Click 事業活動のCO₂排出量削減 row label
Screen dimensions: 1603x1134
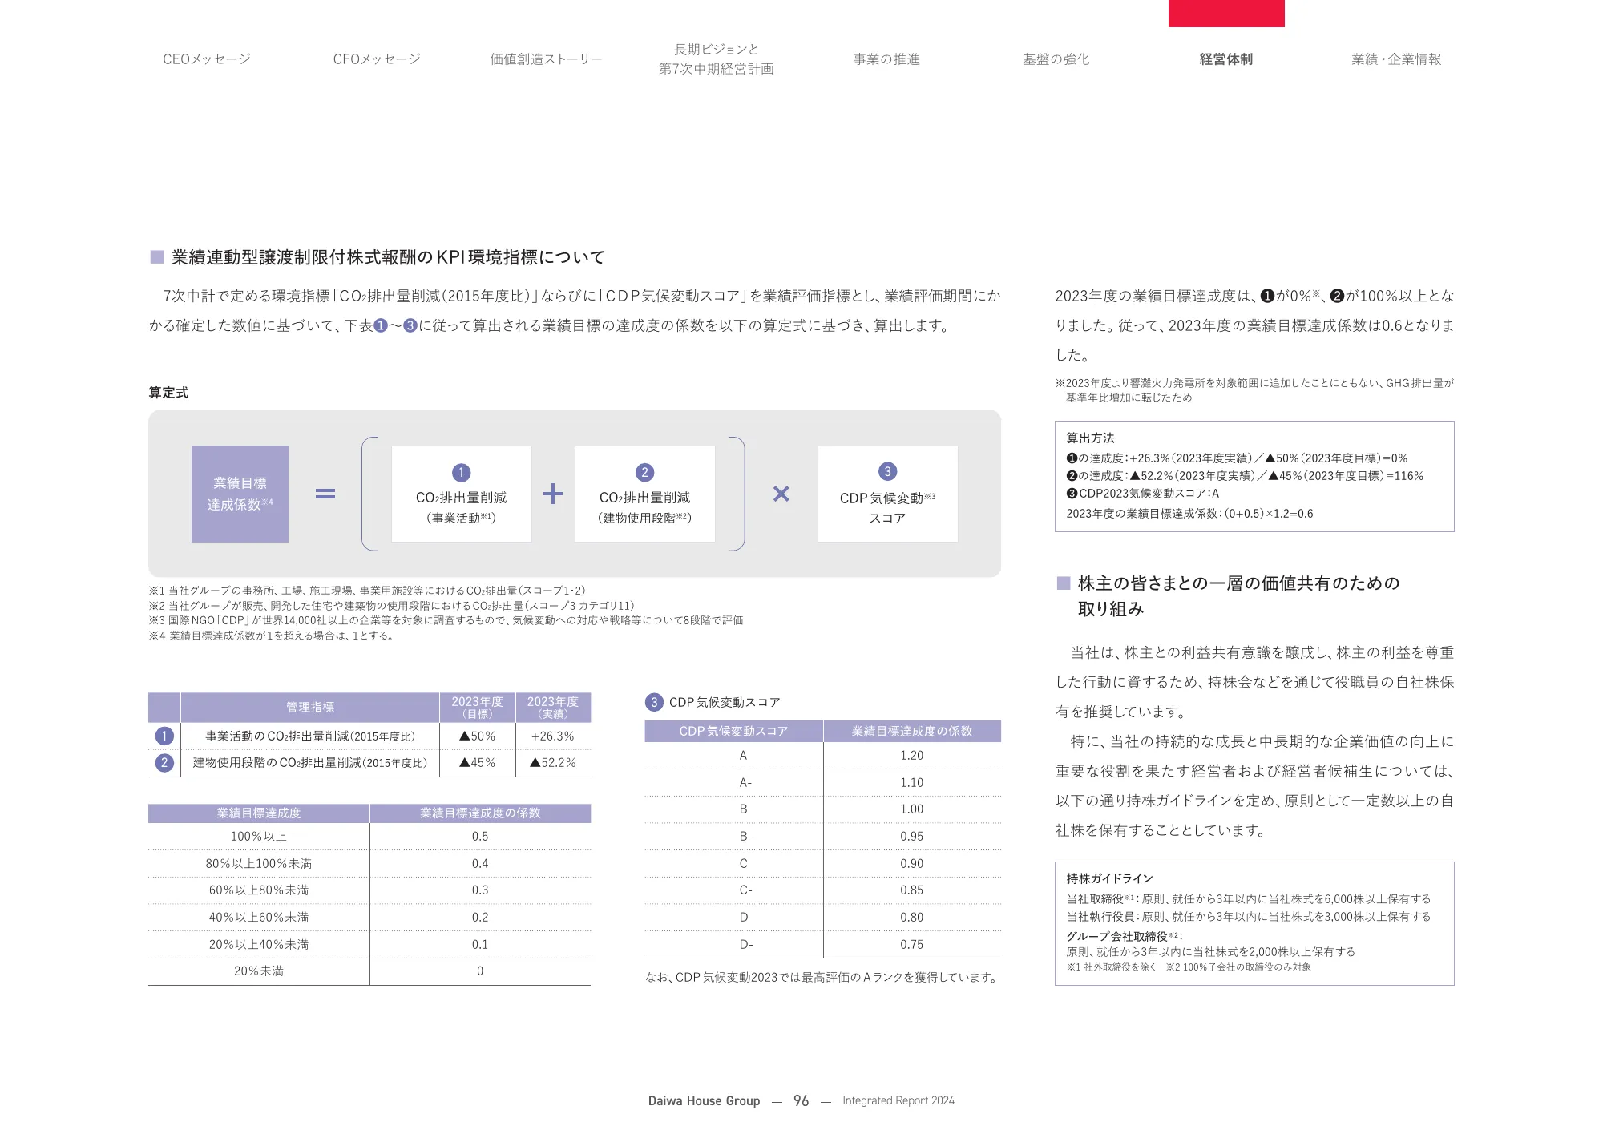[x=310, y=736]
